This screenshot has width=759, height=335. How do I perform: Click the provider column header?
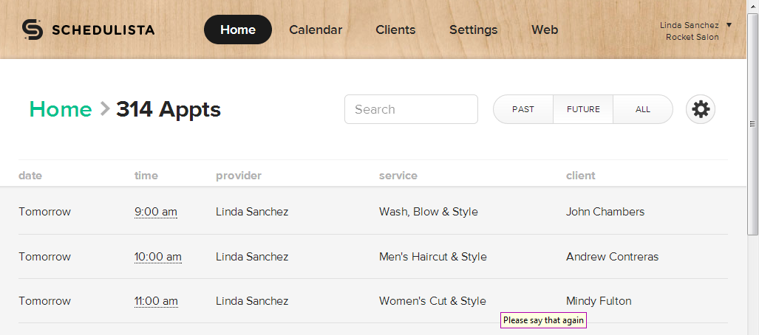[239, 176]
